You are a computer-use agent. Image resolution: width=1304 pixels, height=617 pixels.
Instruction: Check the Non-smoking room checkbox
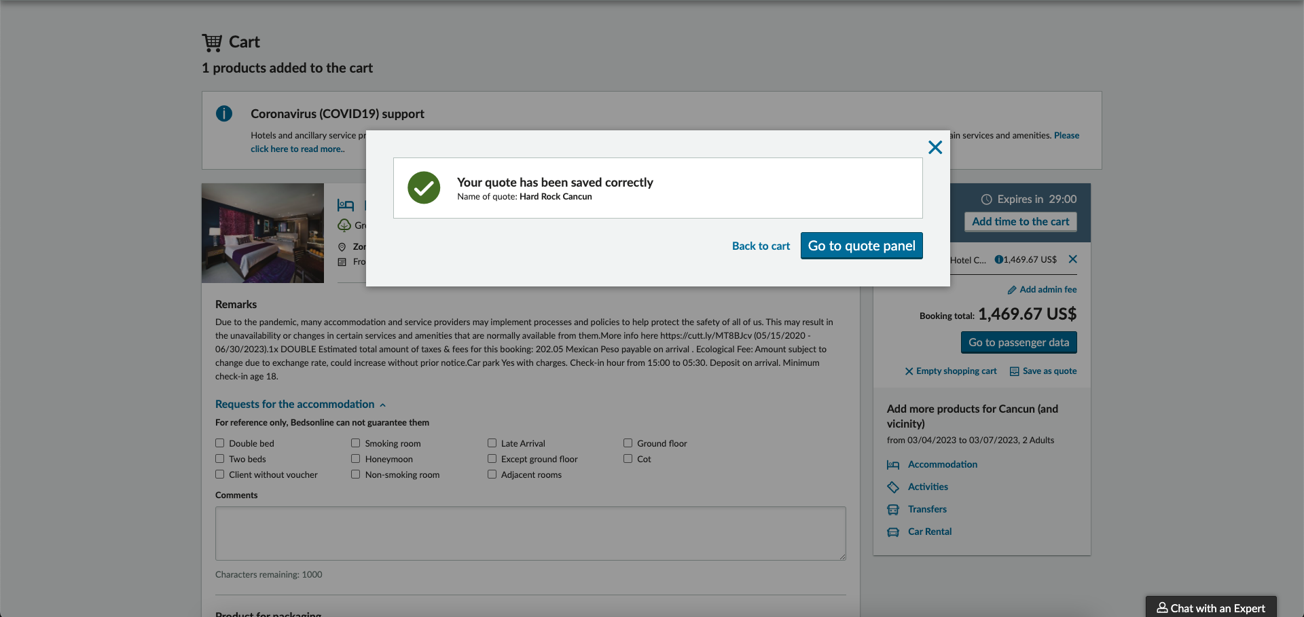pyautogui.click(x=355, y=474)
